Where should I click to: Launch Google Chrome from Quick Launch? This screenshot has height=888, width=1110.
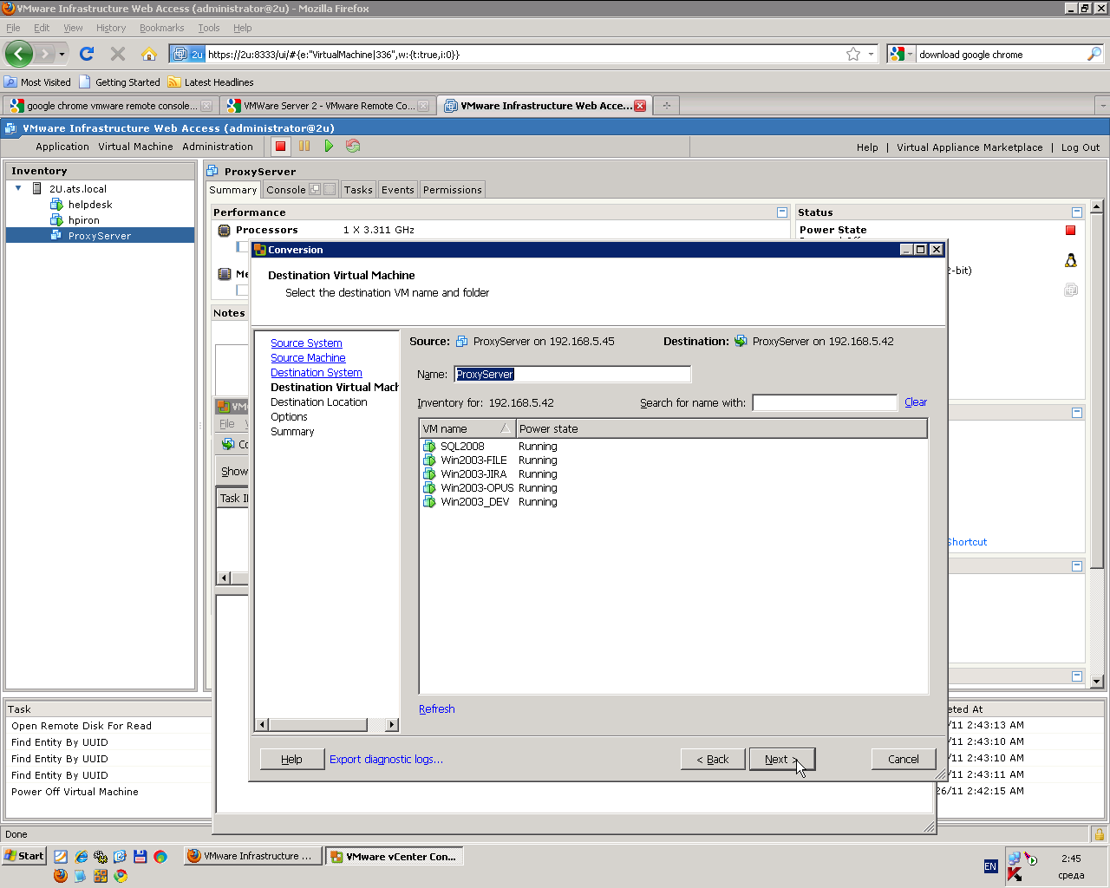[121, 876]
